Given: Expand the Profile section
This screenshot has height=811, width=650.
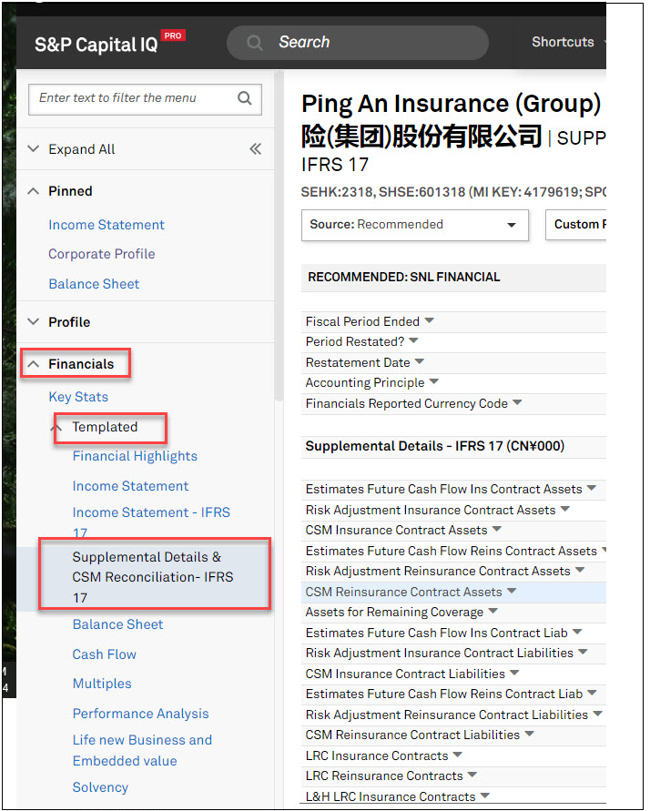Looking at the screenshot, I should click(34, 322).
